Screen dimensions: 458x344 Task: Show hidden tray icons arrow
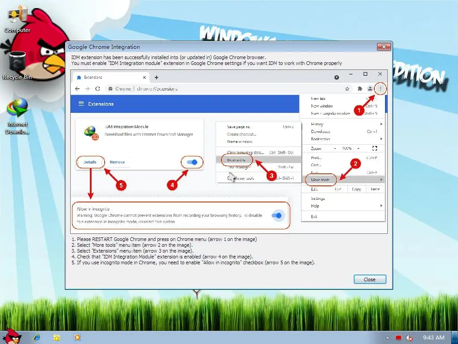388,338
